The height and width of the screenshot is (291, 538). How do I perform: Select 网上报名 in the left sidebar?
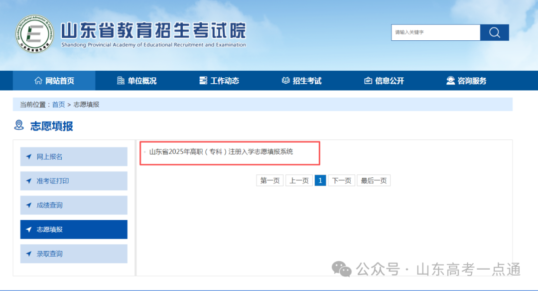coord(50,156)
